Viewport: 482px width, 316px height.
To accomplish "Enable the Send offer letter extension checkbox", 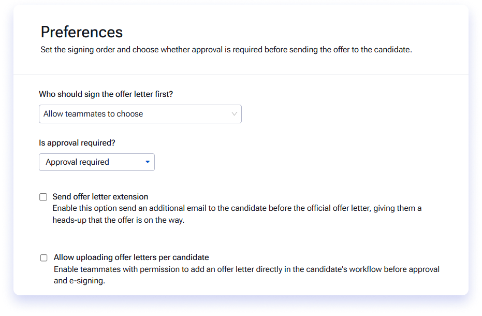I will 43,197.
